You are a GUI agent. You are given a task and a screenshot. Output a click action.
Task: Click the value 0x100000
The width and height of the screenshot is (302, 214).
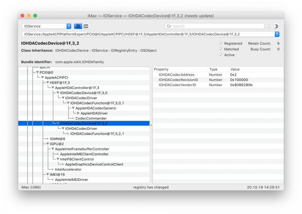[239, 80]
